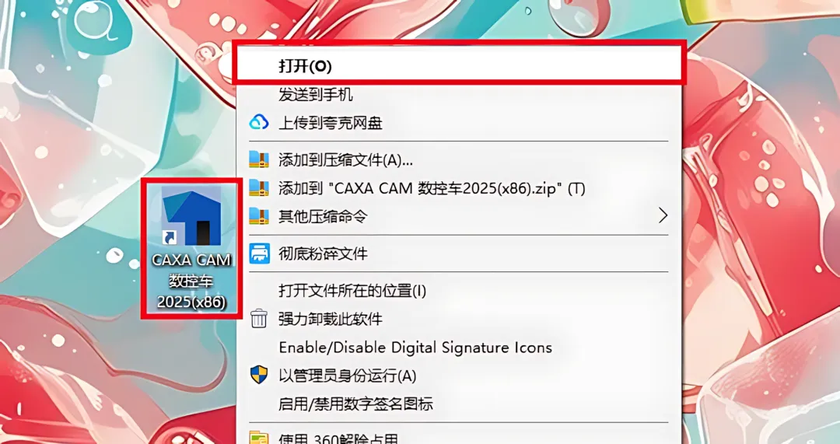Click Enable/Disable Digital Signature Icons
840x444 pixels.
pyautogui.click(x=460, y=348)
